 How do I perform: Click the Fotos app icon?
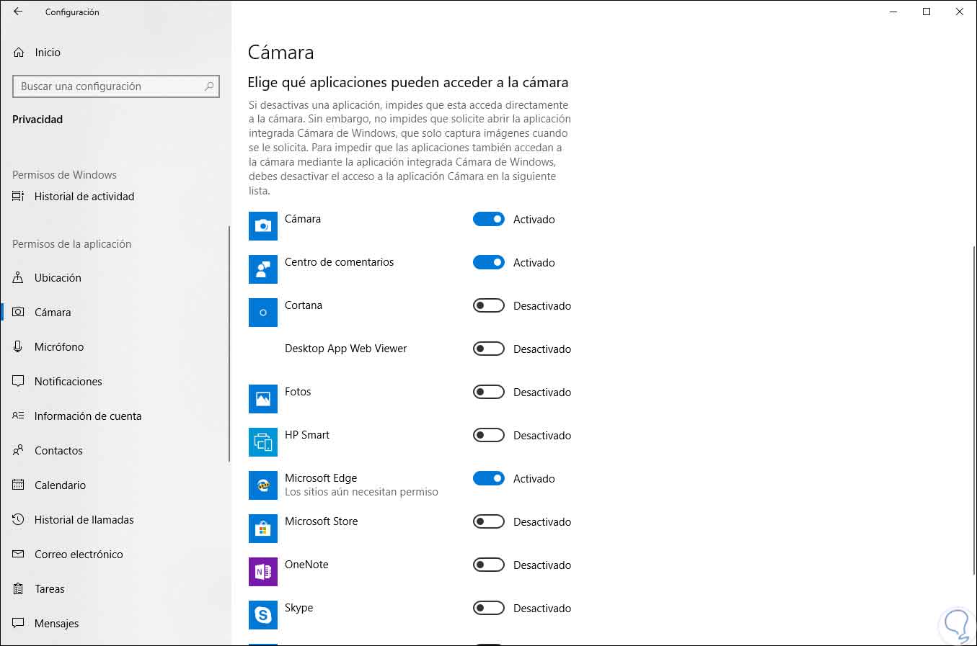(x=262, y=399)
